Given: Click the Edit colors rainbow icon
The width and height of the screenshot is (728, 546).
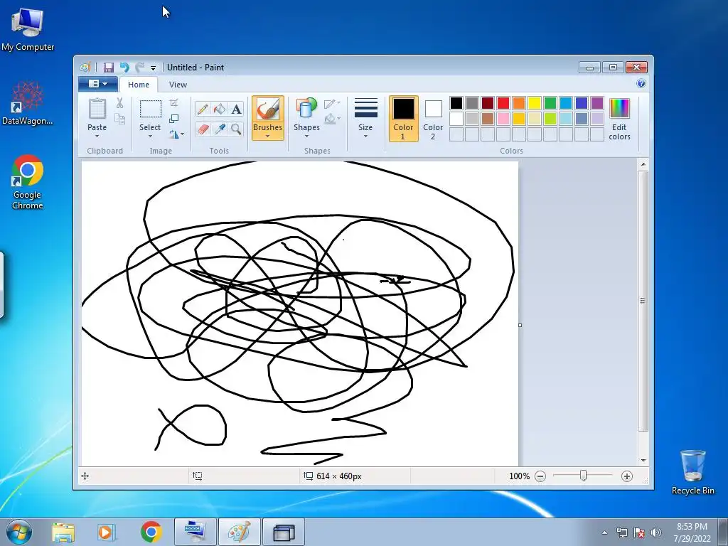Looking at the screenshot, I should [x=619, y=109].
